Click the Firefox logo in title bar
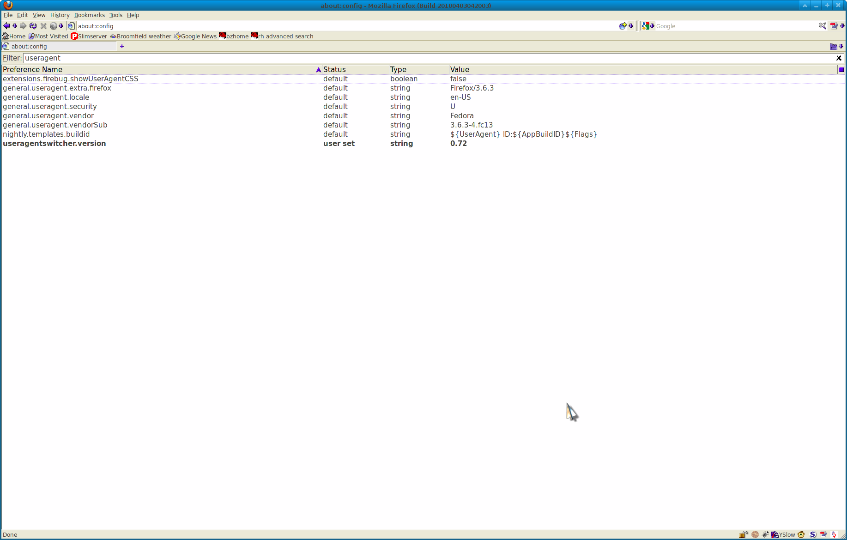Screen dimensions: 847x540 coord(8,5)
